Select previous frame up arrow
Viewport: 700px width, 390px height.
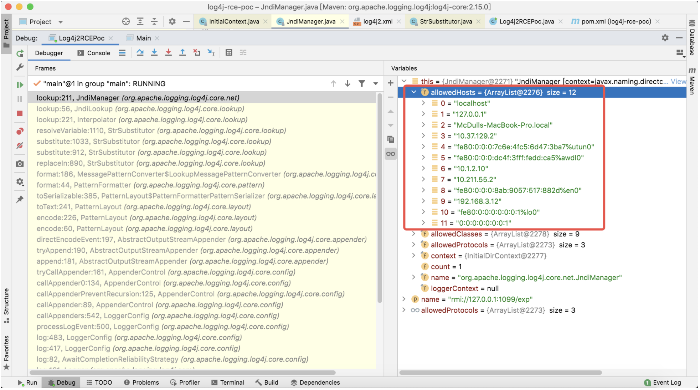click(x=333, y=84)
